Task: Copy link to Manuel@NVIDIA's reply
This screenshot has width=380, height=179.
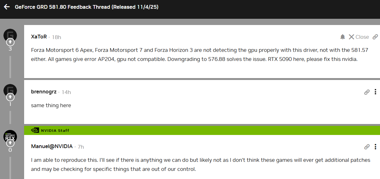Action: pyautogui.click(x=367, y=147)
